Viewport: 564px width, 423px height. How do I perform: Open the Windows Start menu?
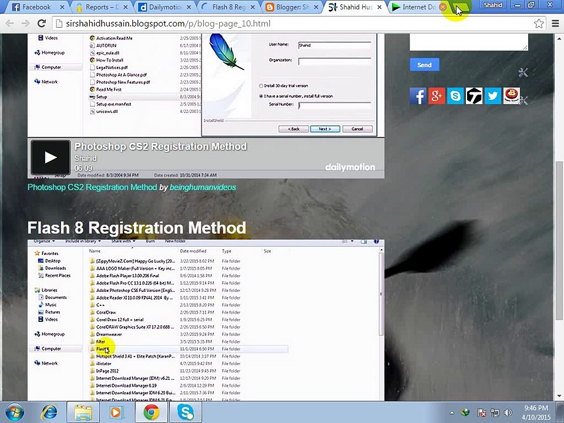click(14, 412)
